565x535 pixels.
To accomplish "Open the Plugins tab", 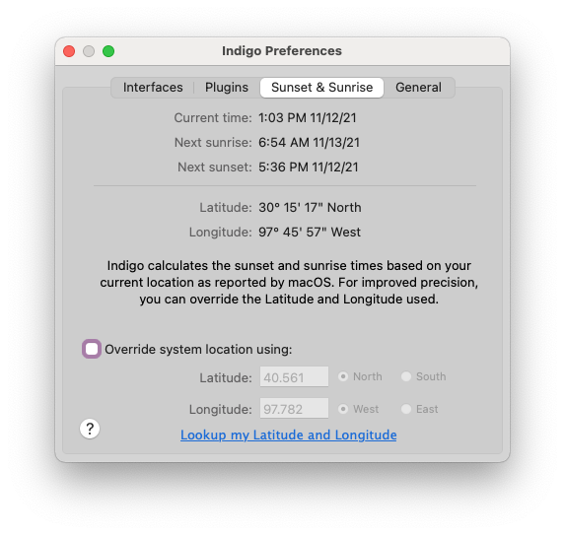I will pos(227,88).
